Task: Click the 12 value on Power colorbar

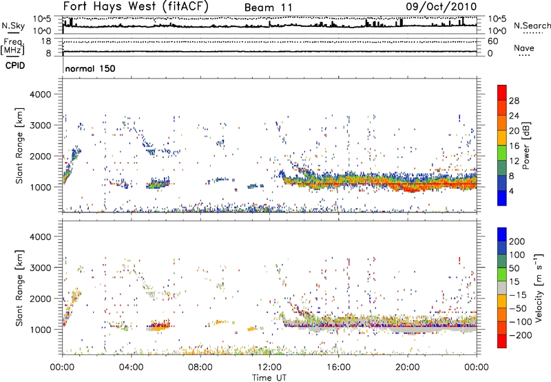Action: [x=514, y=161]
